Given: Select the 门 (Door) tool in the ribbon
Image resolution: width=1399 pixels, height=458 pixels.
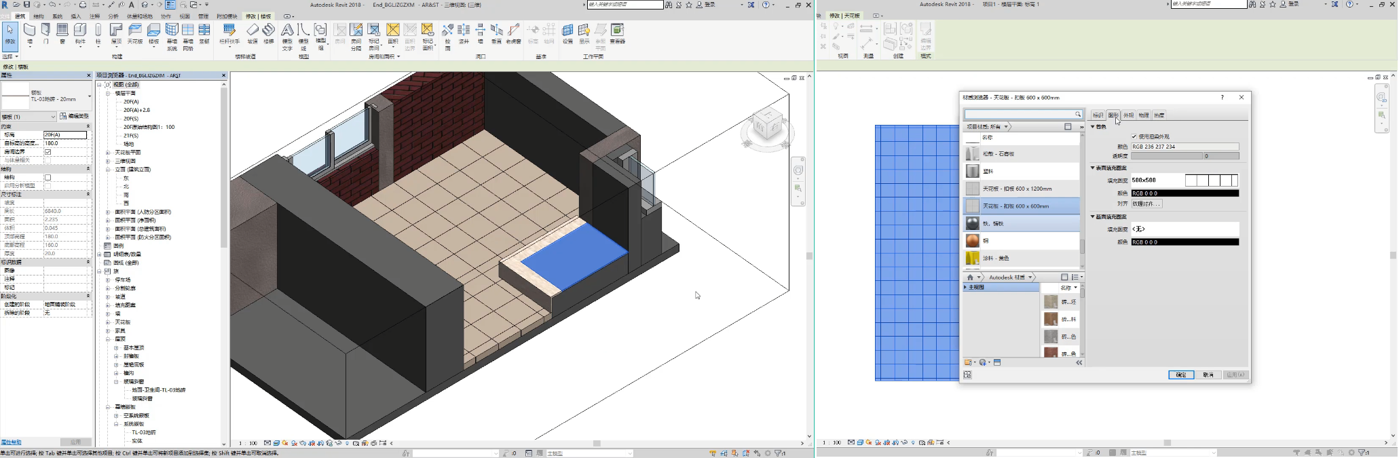Looking at the screenshot, I should pyautogui.click(x=45, y=35).
